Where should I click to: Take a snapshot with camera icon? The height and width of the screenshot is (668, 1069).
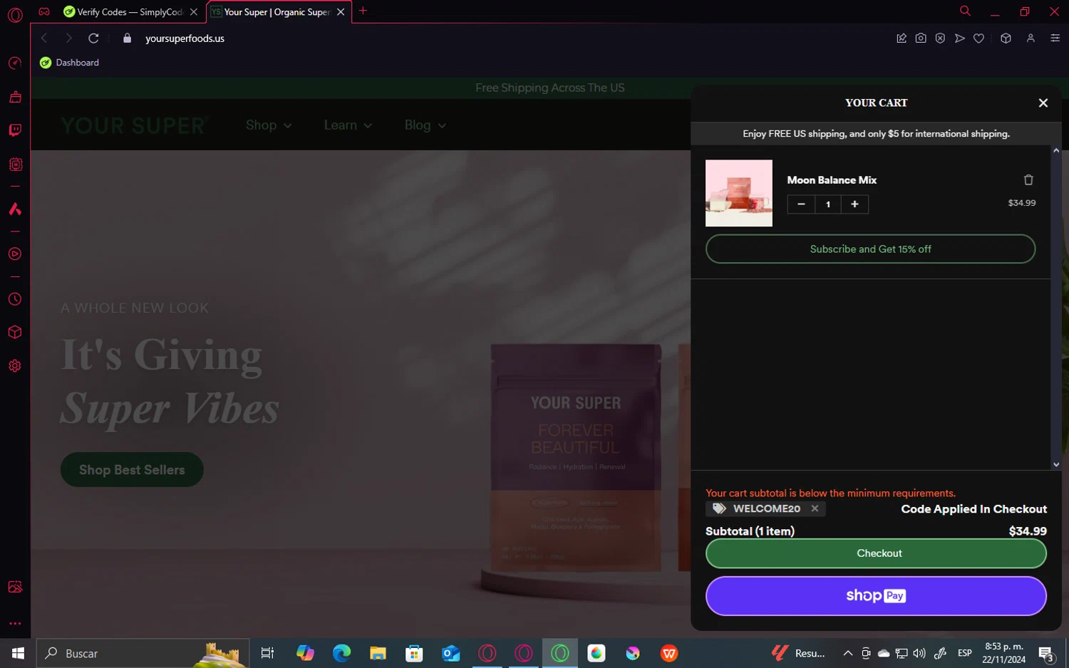click(x=921, y=38)
